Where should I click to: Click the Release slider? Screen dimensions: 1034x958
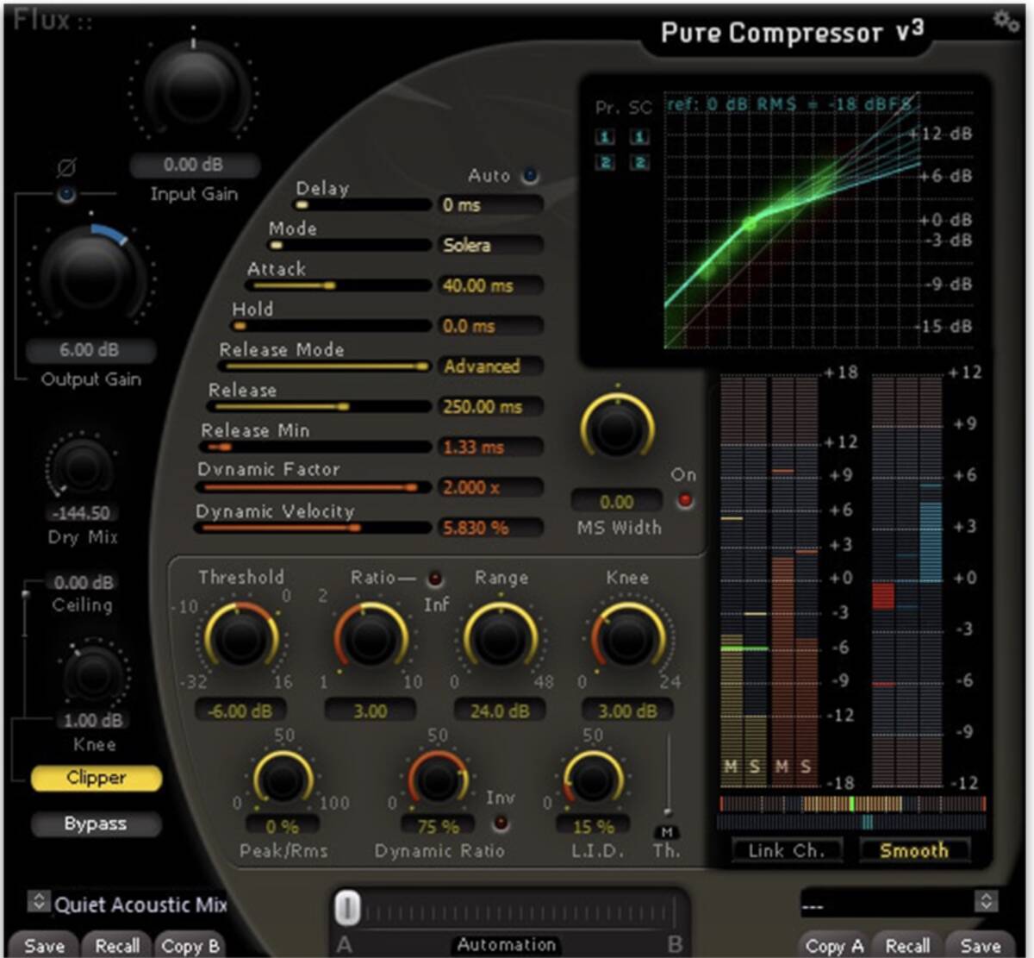319,406
